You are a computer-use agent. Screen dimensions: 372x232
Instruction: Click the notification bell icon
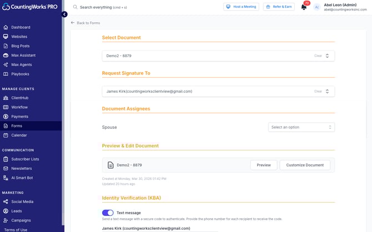point(304,7)
